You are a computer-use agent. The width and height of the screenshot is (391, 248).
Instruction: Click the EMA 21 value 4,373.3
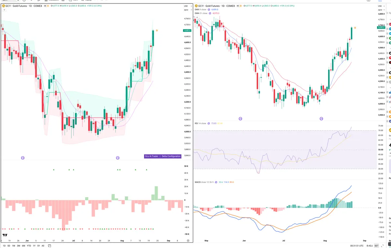[216, 13]
